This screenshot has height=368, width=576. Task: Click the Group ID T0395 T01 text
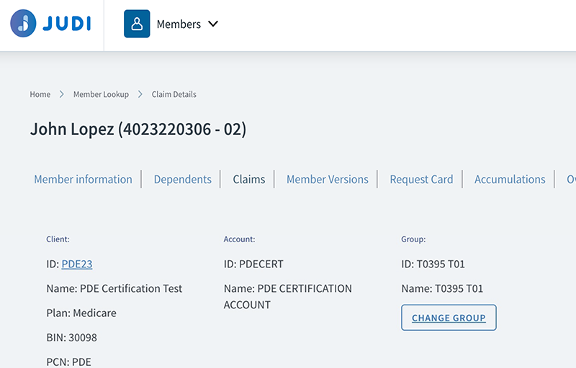(440, 264)
